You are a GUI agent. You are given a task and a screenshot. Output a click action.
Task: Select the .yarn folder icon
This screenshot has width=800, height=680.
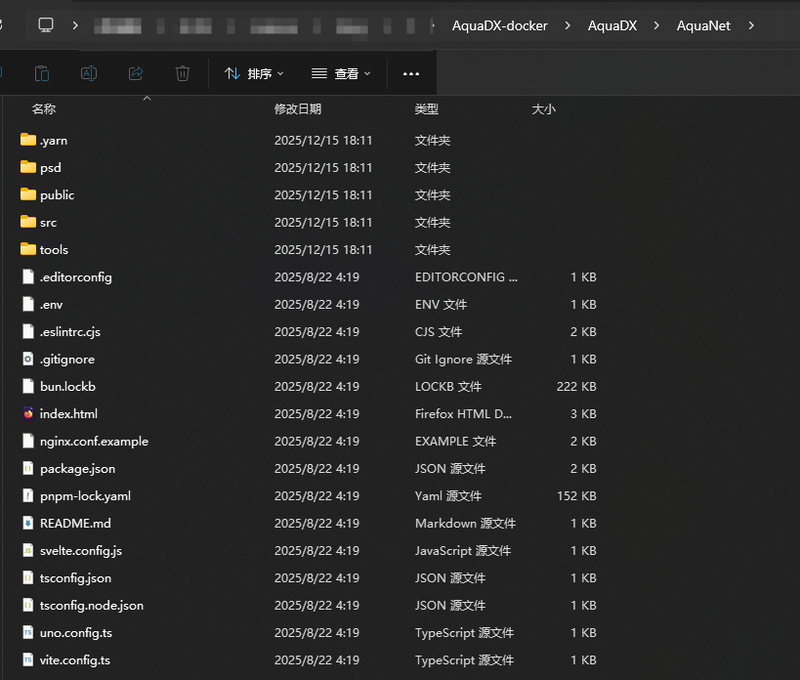tap(28, 140)
